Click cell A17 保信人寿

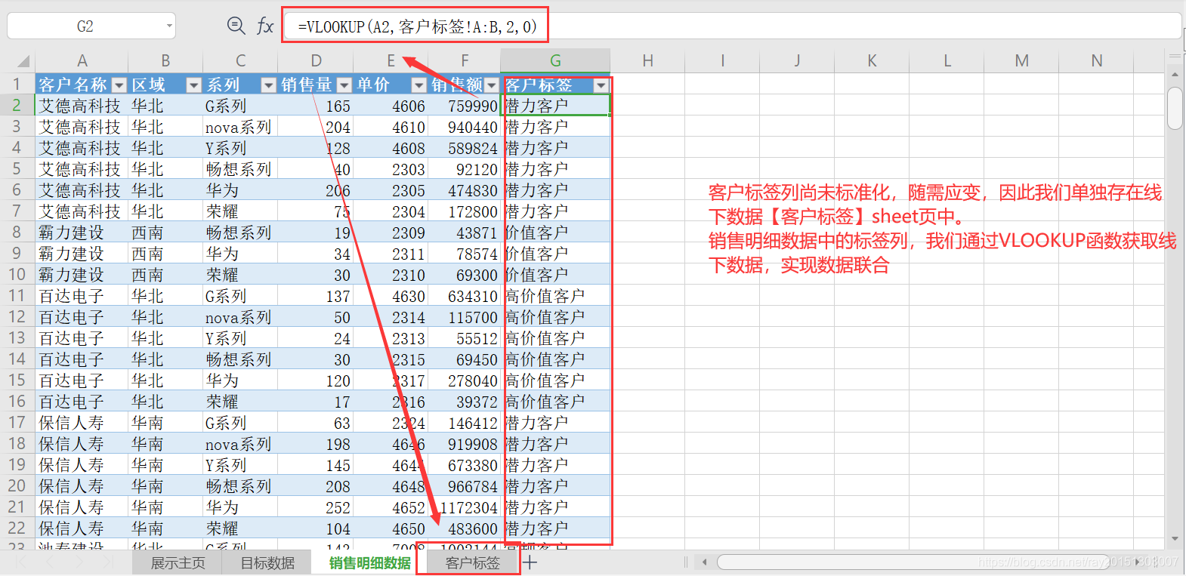coord(82,422)
